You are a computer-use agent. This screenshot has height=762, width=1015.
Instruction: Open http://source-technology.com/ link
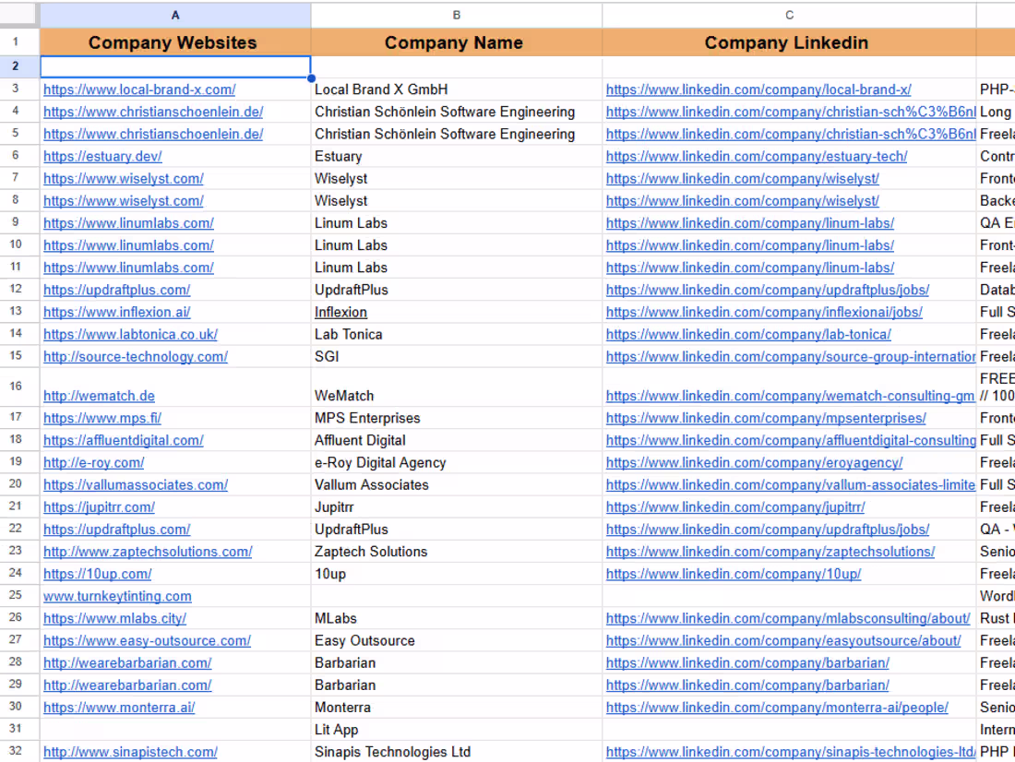click(136, 357)
